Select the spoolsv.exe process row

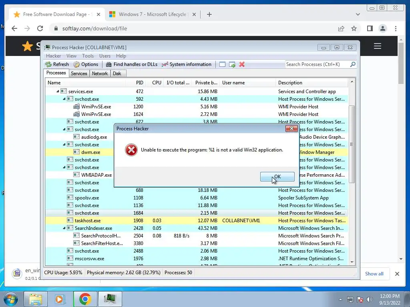(x=197, y=198)
